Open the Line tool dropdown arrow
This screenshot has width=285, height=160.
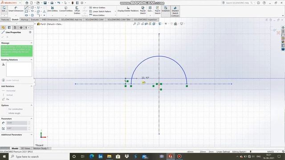pyautogui.click(x=29, y=8)
